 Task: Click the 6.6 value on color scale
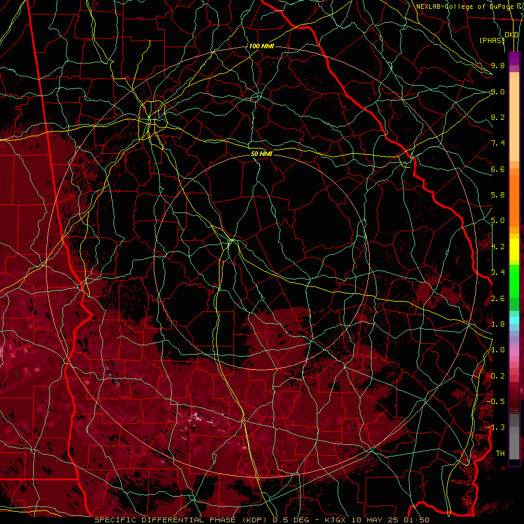click(498, 169)
